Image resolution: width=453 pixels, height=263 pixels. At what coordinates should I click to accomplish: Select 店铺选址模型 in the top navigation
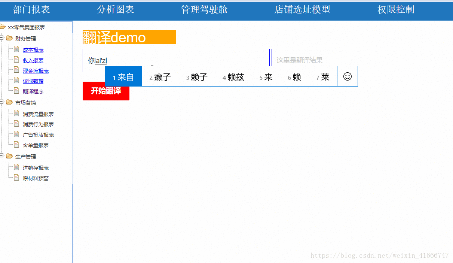pyautogui.click(x=302, y=10)
